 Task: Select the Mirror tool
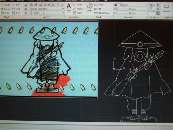6,9
